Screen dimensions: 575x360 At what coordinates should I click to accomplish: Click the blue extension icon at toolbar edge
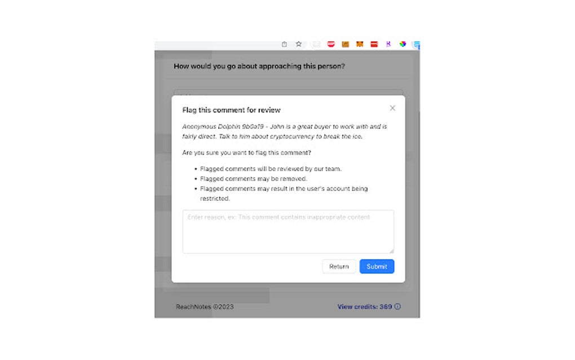point(417,44)
